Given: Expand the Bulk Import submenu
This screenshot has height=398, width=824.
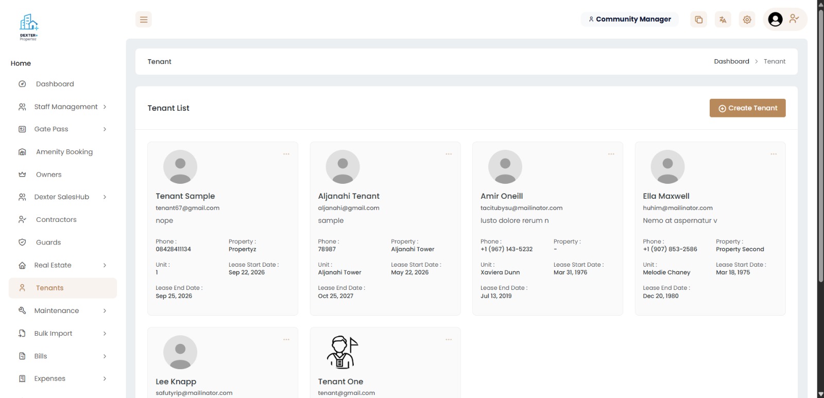Looking at the screenshot, I should click(x=105, y=333).
